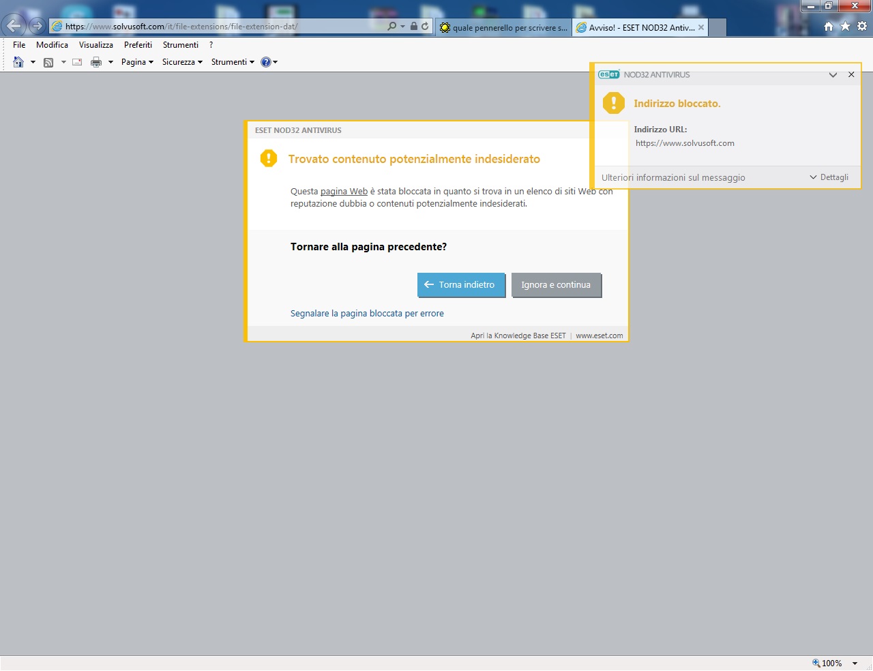
Task: Open the address bar autocomplete dropdown arrow
Action: 403,27
